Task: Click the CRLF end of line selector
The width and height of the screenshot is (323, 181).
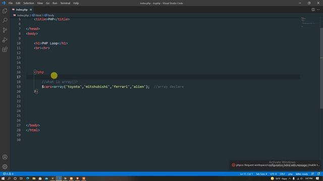Action: [283, 174]
